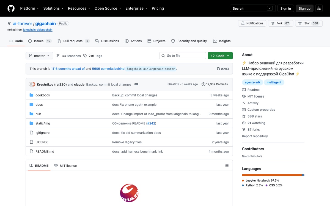330x206 pixels.
Task: Open the Open Source dropdown
Action: [x=108, y=8]
